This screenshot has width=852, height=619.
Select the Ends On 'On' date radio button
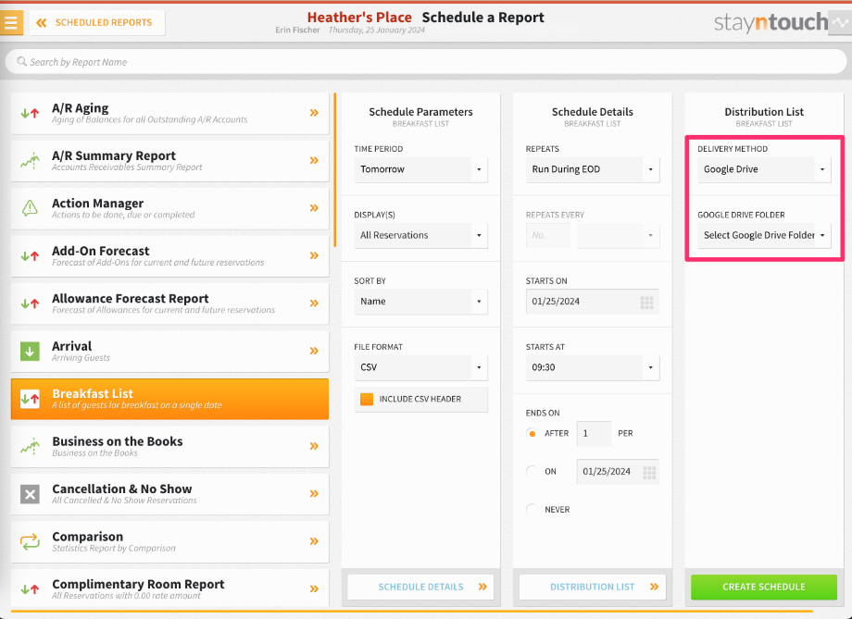(x=532, y=471)
